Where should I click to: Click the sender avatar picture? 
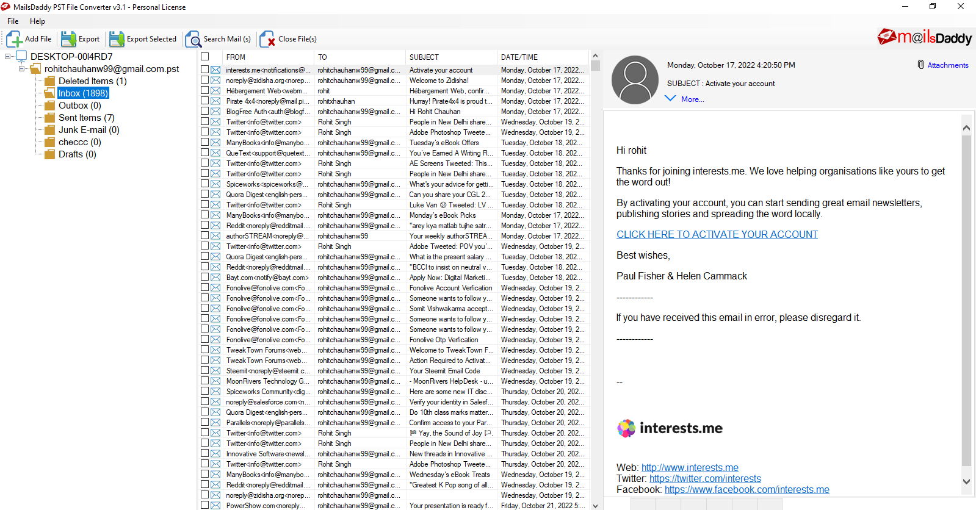[635, 80]
